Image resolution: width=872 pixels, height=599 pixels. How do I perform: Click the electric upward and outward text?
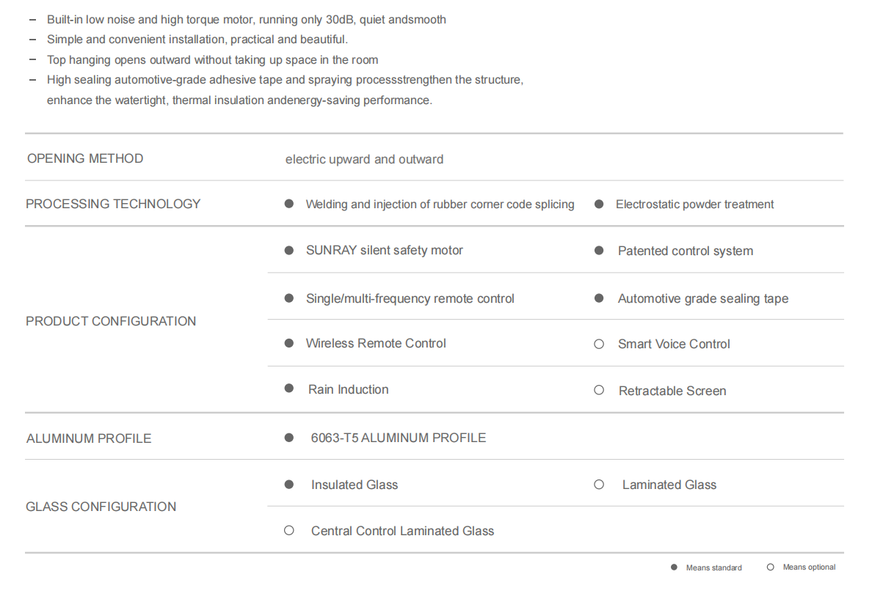364,160
